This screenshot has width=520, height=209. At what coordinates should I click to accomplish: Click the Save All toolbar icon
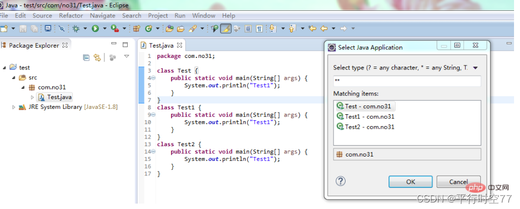tap(34, 29)
